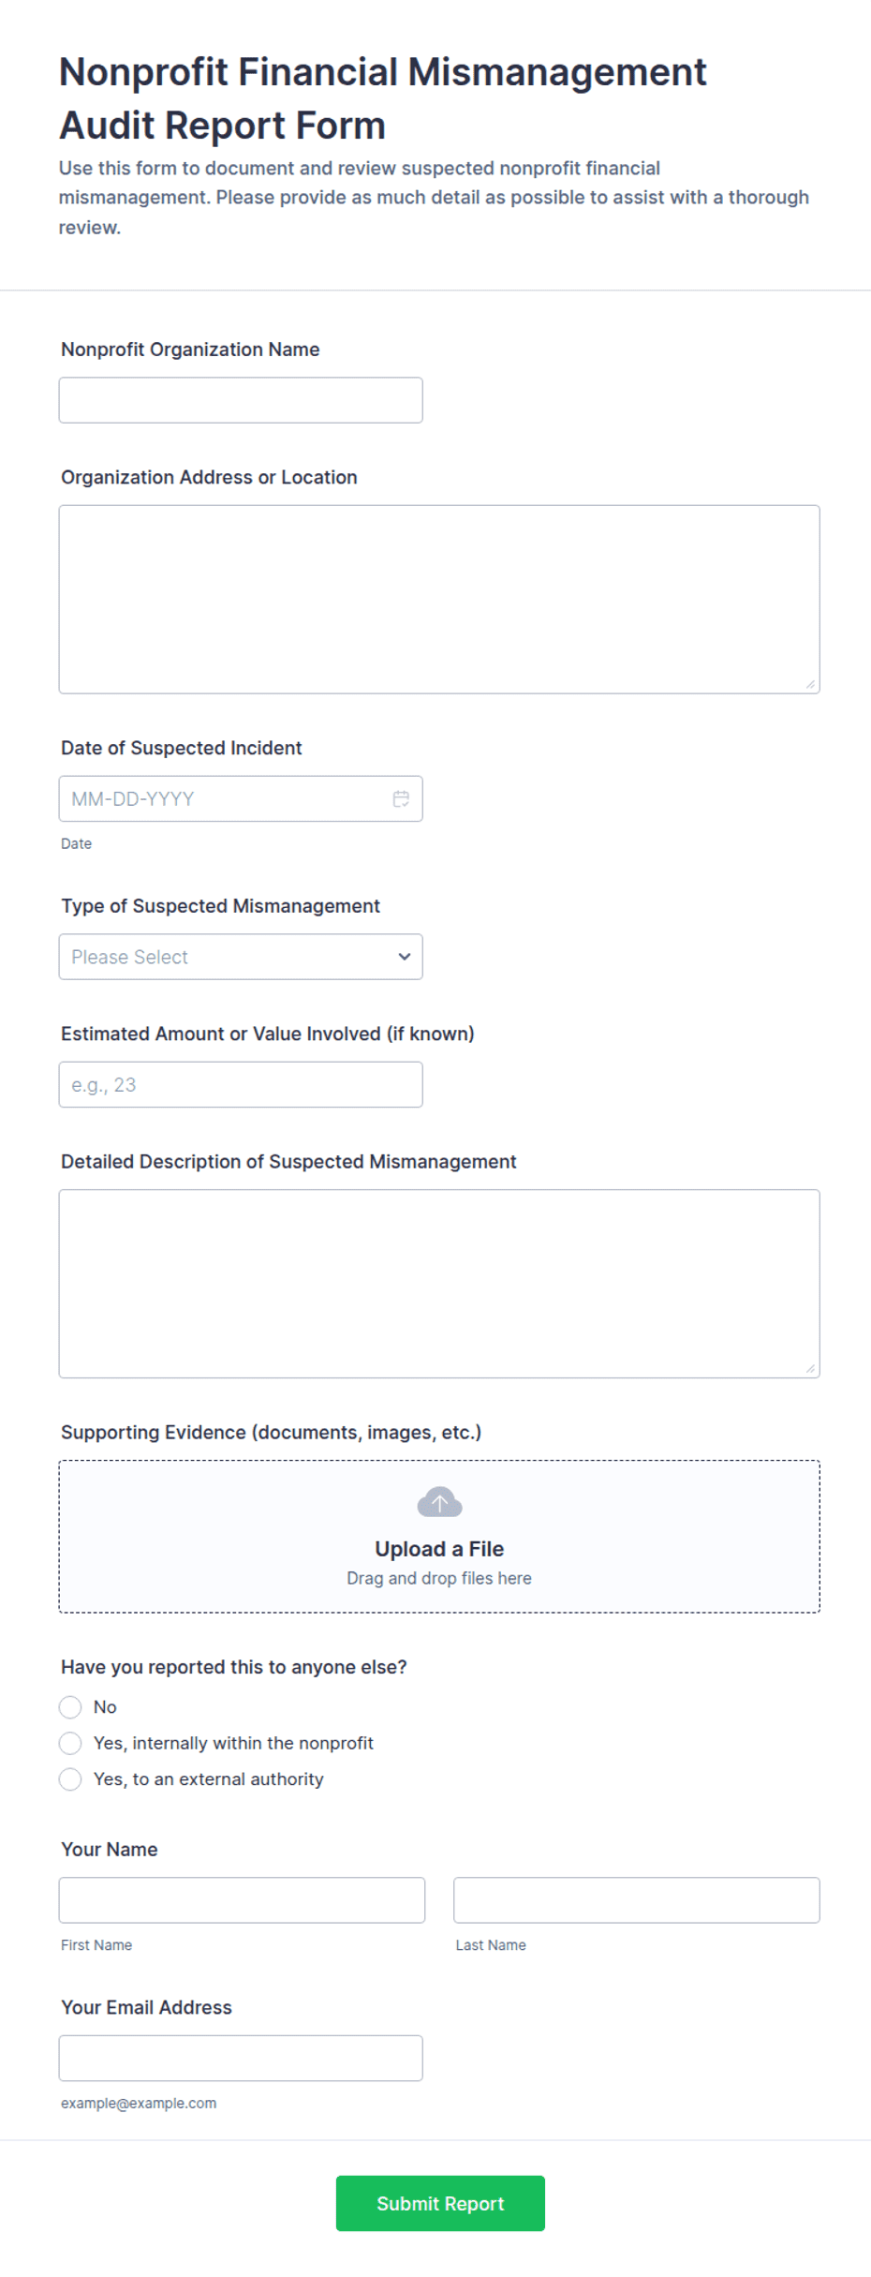Focus the First Name field
Screen dimensions: 871x2277
point(242,1900)
